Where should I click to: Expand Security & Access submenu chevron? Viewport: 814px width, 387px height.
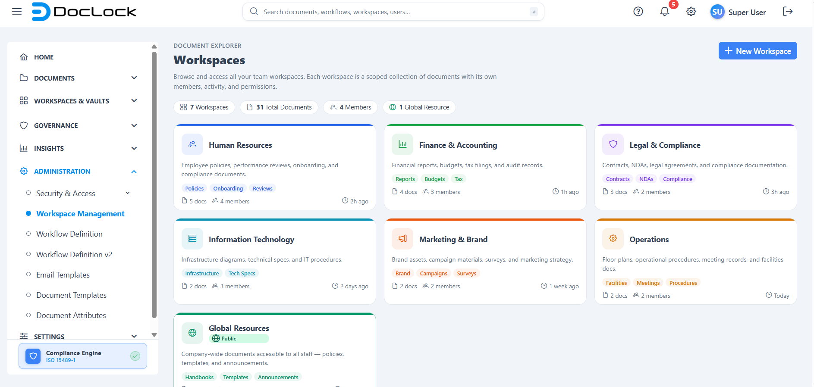tap(128, 193)
